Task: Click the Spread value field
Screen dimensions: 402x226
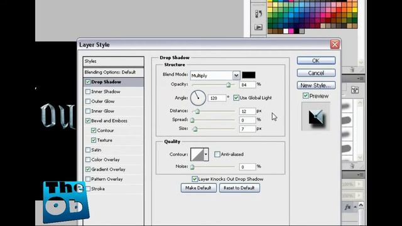Action: click(x=247, y=120)
